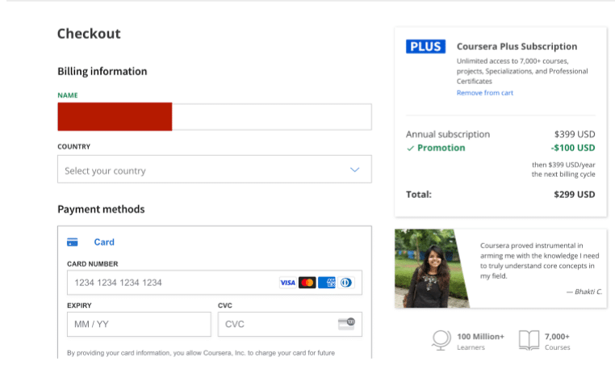Click the Mastercard logo icon

pos(307,283)
